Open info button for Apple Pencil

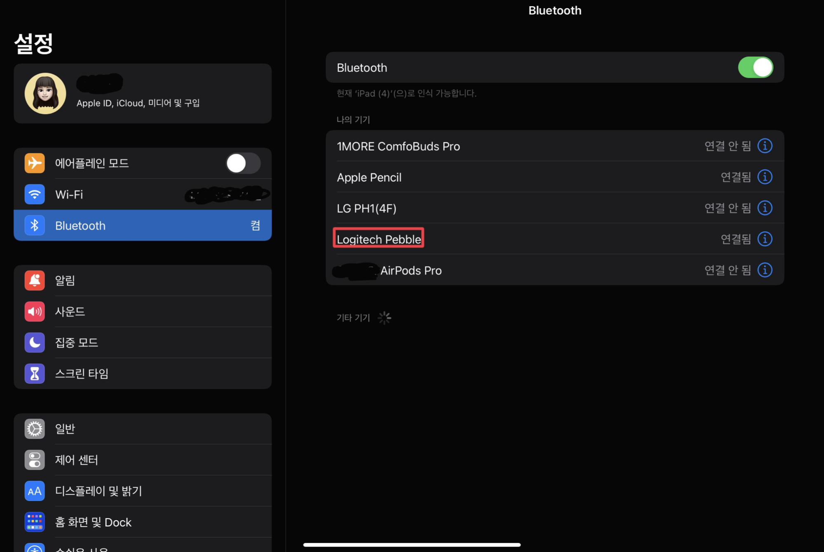[765, 177]
